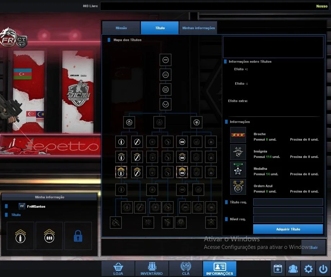Select the dimmed pistol title without chevrons
This screenshot has width=331, height=277.
[x=167, y=142]
